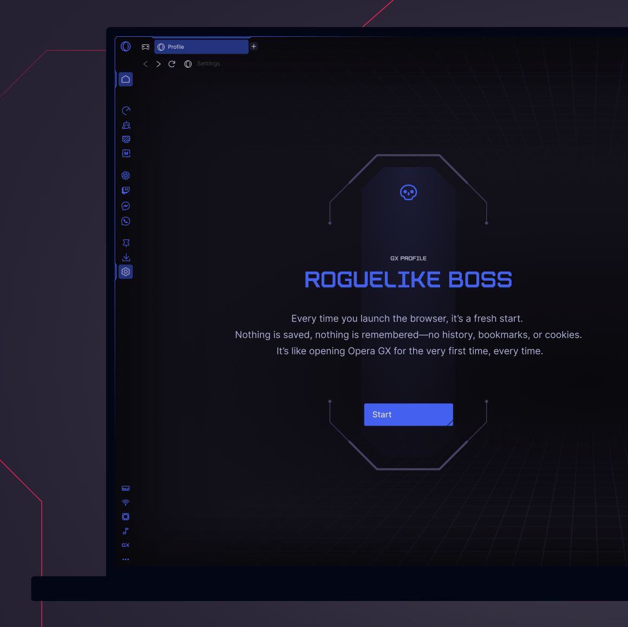Select the Profile tab
The height and width of the screenshot is (627, 628).
(201, 47)
